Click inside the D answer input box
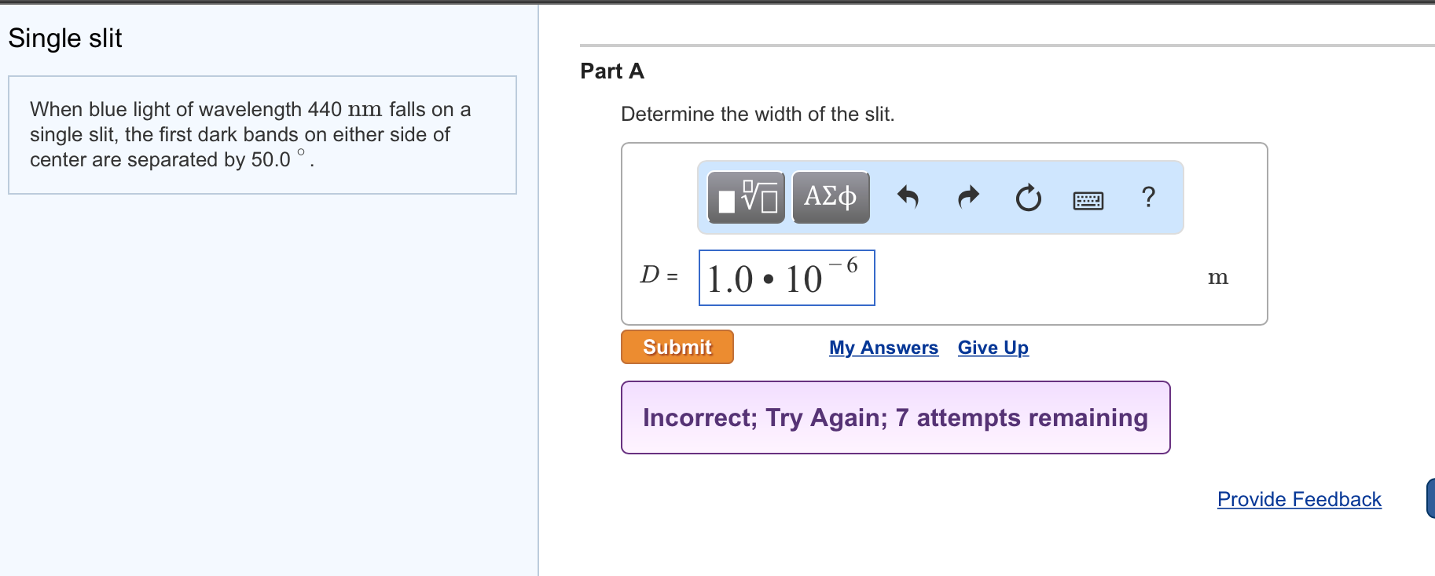The image size is (1435, 576). pos(786,277)
